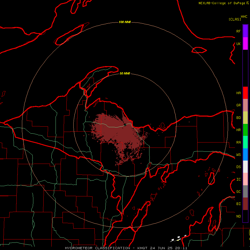This screenshot has width=250, height=250.
Task: Click the [CLAS] legend header
Action: point(235,19)
